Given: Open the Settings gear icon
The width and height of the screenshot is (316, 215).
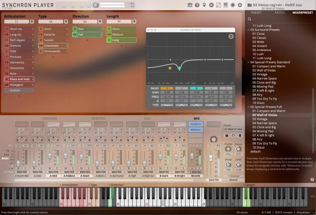Looking at the screenshot, I should 240,5.
